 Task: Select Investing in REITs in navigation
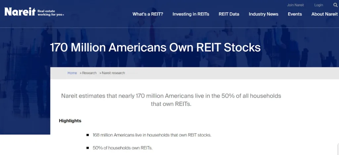(x=191, y=14)
